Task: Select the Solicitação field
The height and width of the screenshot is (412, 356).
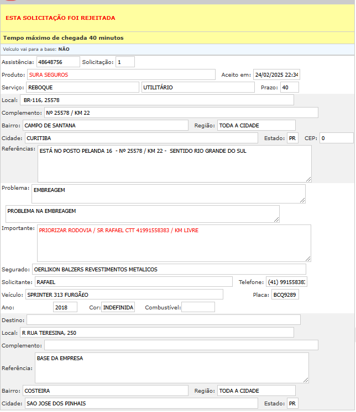Action: 125,62
